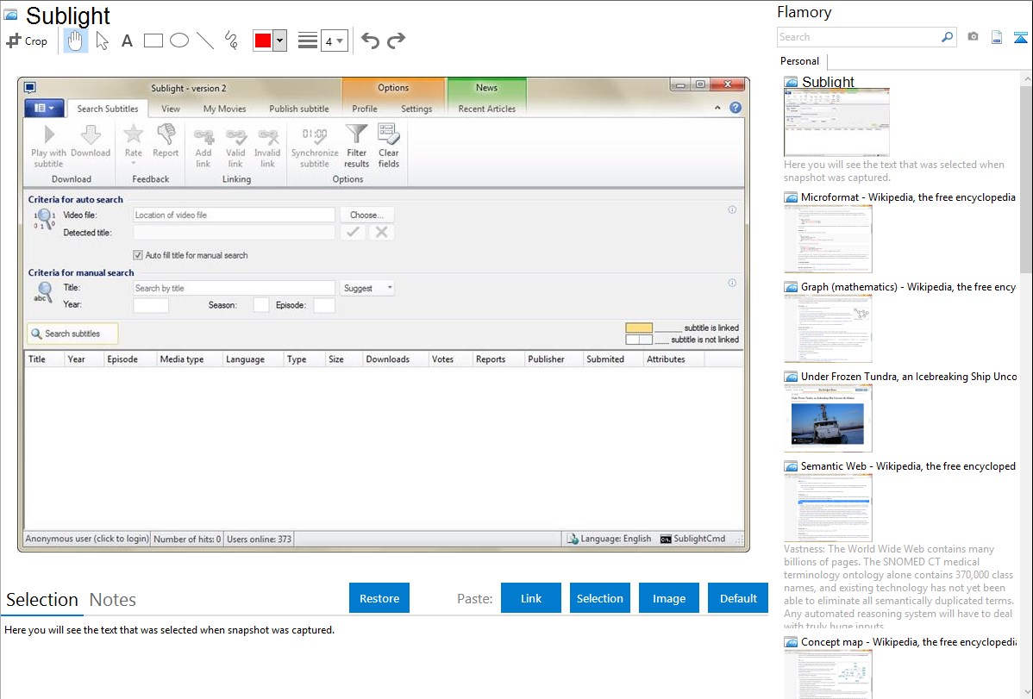This screenshot has width=1033, height=699.
Task: Choose the freehand drawing tool
Action: click(231, 41)
